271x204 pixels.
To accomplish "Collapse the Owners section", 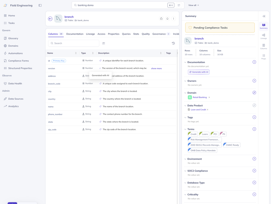I will click(x=185, y=81).
